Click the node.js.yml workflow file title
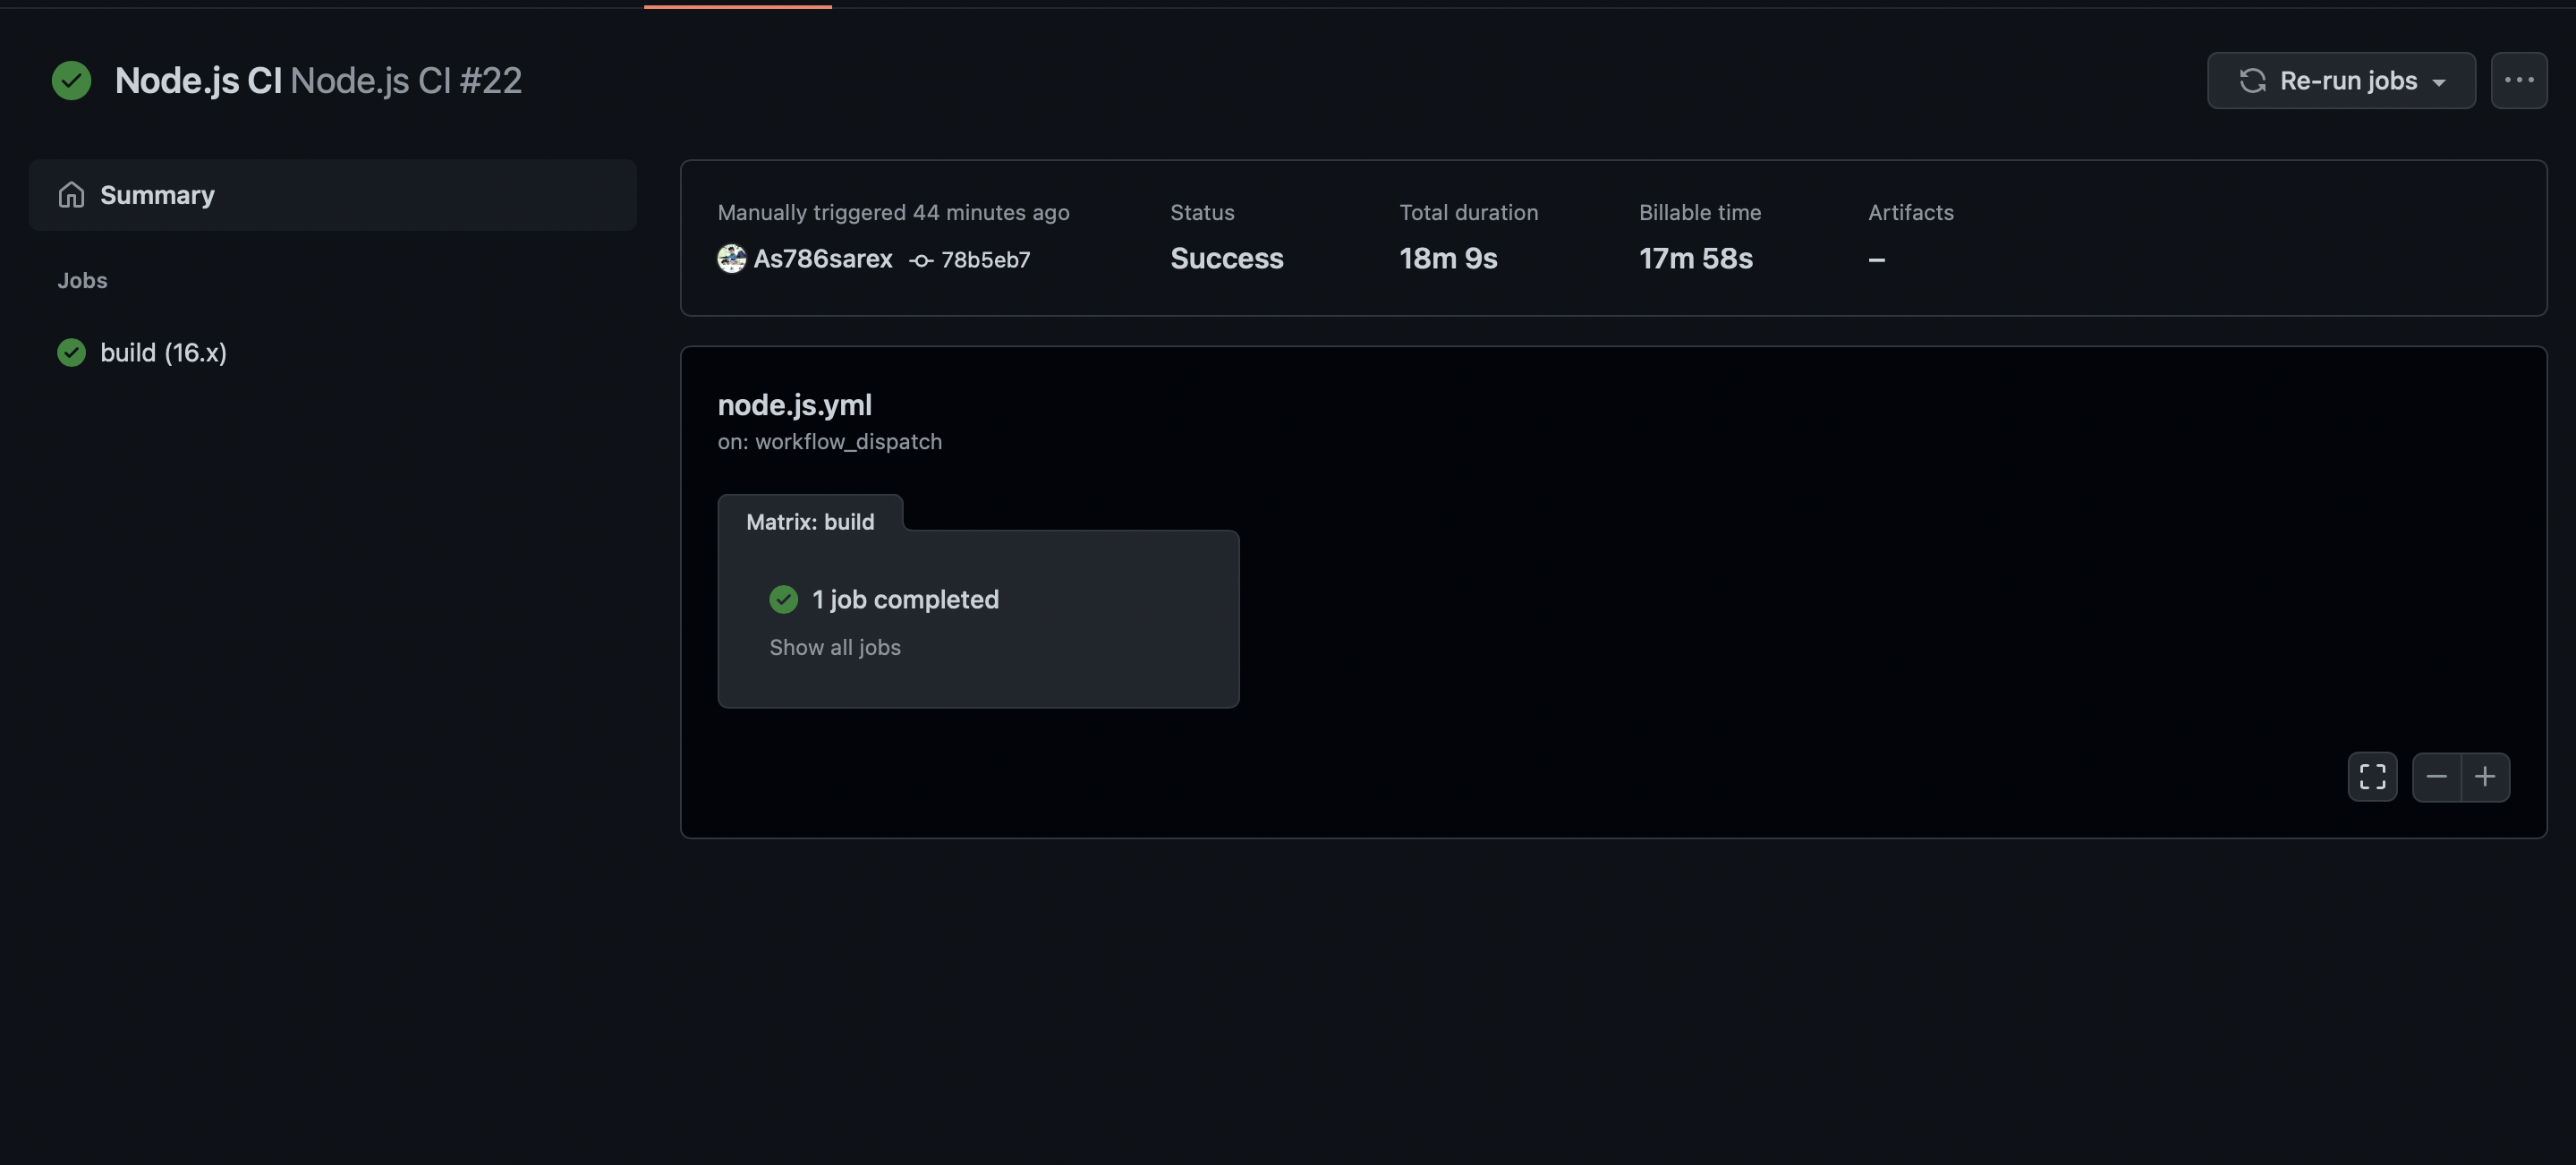 tap(794, 405)
